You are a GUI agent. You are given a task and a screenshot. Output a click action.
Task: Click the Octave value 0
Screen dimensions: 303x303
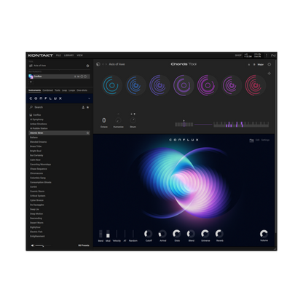(x=104, y=120)
